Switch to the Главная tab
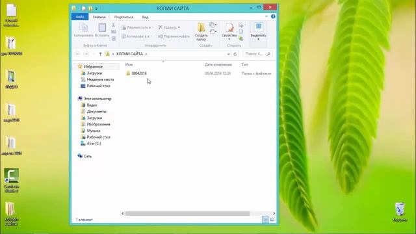Viewport: 416px width, 234px height. click(x=99, y=17)
